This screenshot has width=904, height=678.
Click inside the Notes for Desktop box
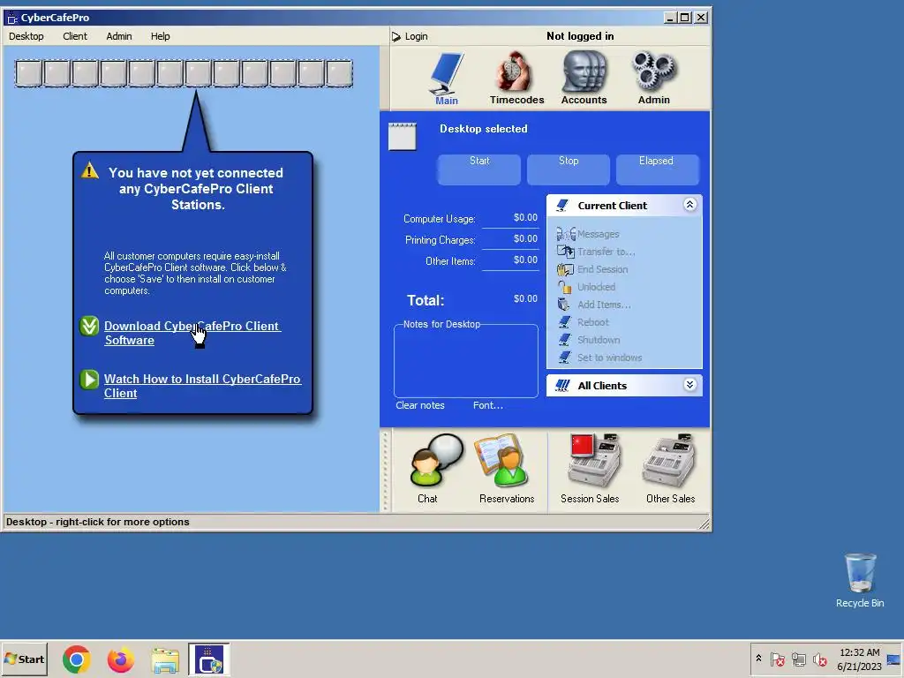point(466,363)
